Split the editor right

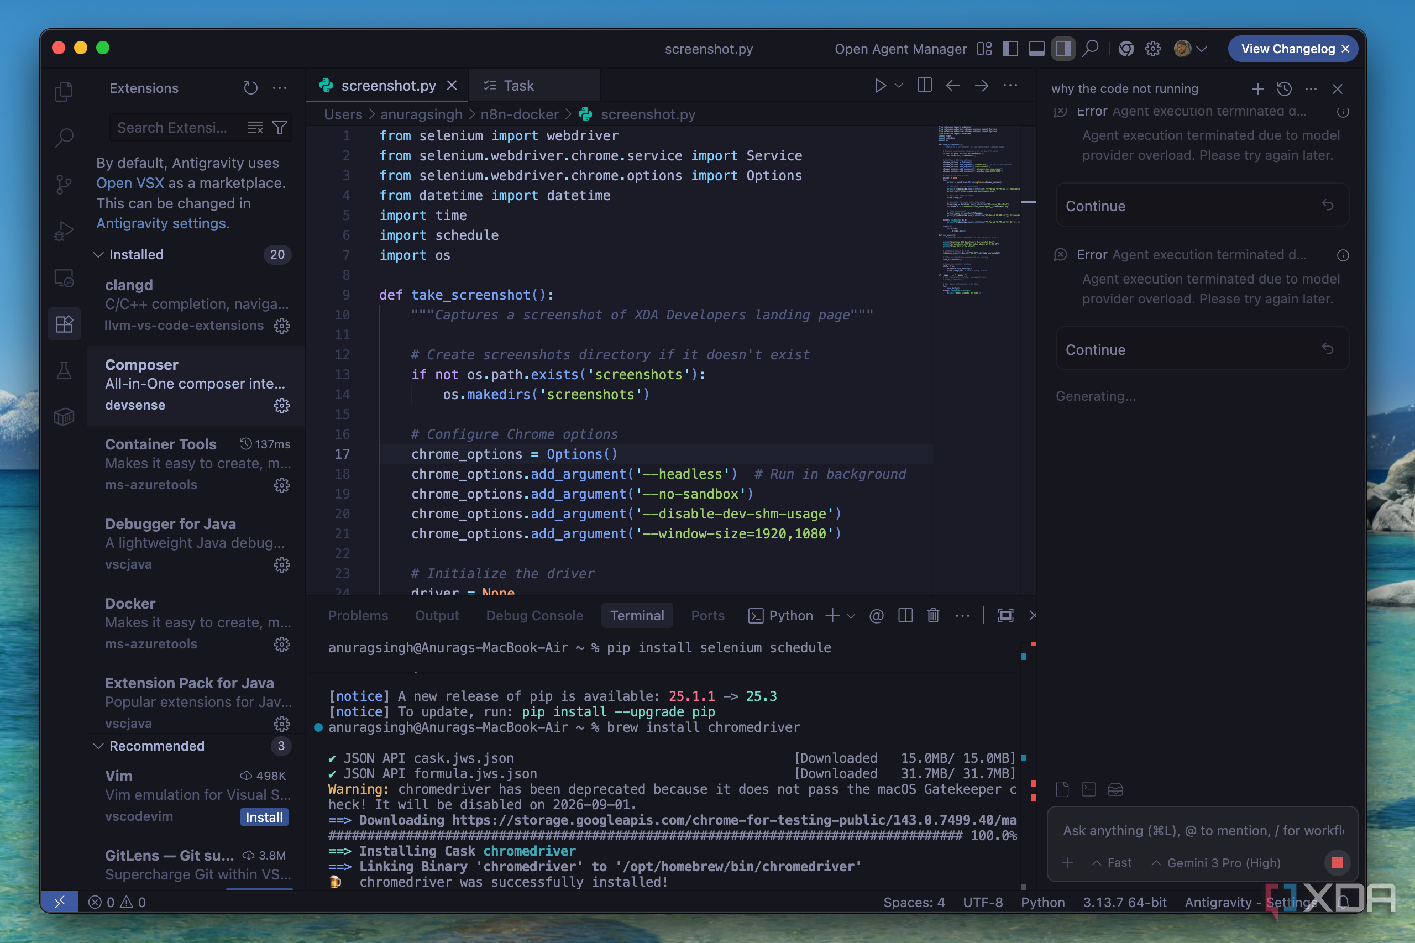[924, 85]
